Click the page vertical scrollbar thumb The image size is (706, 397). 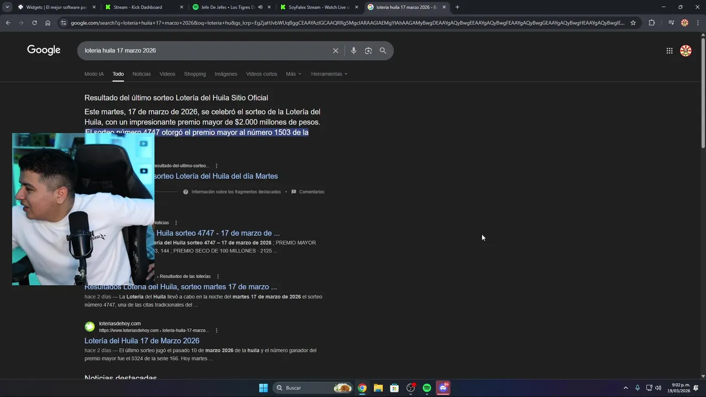tap(703, 93)
